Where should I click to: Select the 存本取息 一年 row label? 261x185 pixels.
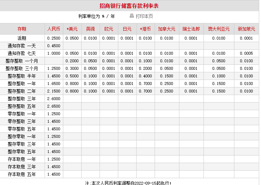[22, 159]
